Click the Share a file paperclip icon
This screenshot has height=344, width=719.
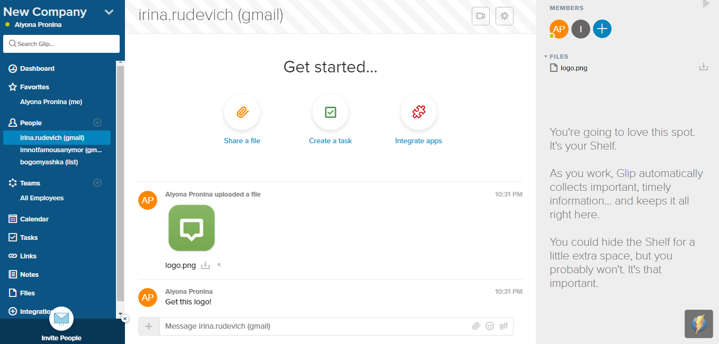pos(242,112)
